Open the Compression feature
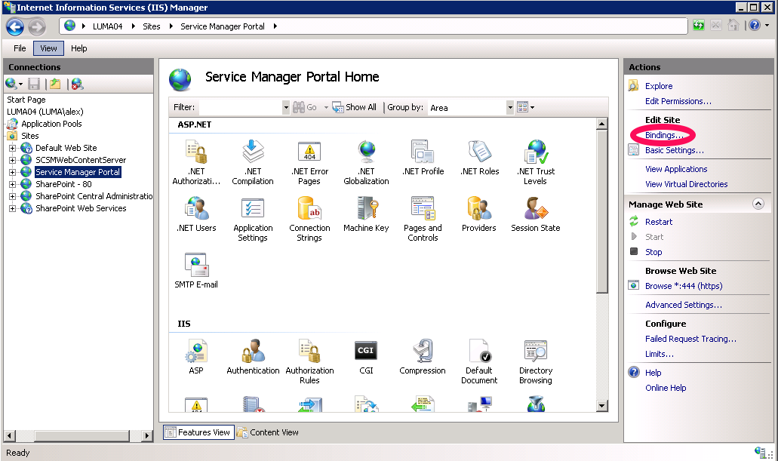Viewport: 778px width, 461px height. coord(423,357)
